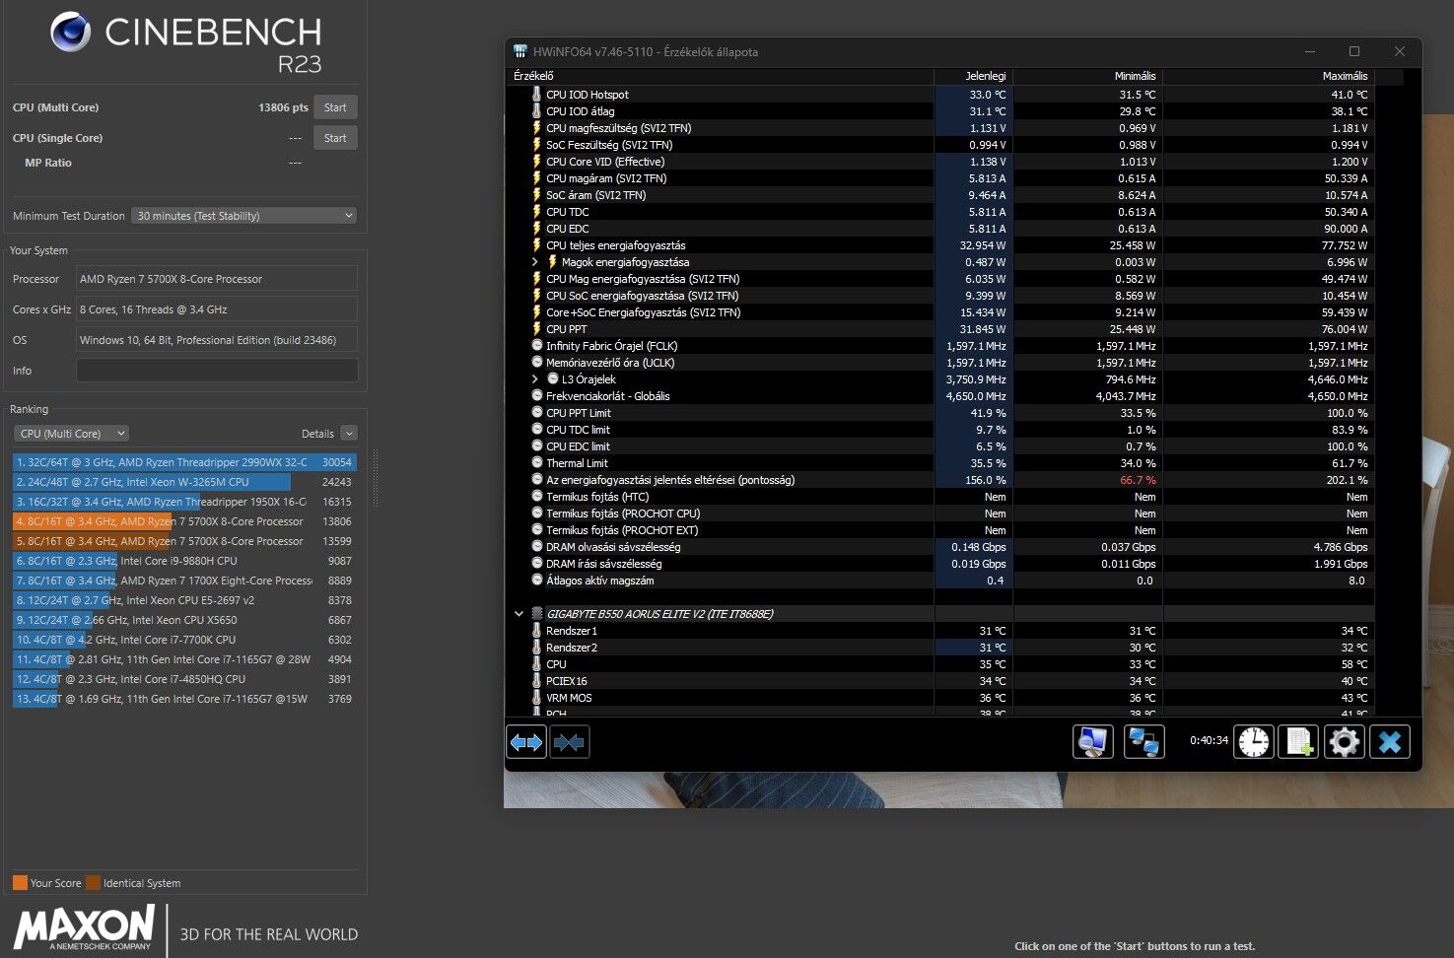Click the OS field in Cinebench
Screen dimensions: 1454x958
(217, 340)
